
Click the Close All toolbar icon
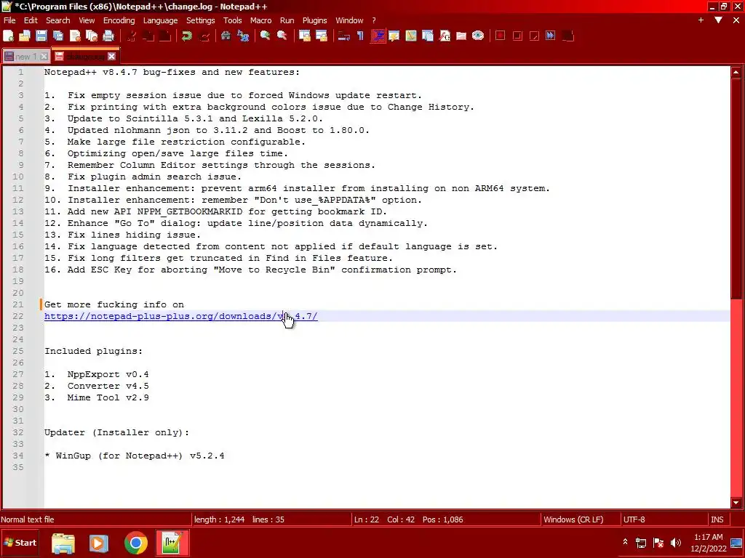click(x=92, y=36)
